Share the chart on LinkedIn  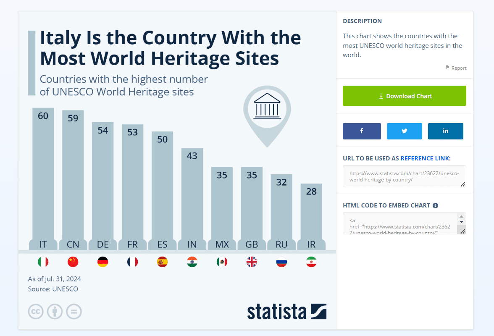click(445, 131)
